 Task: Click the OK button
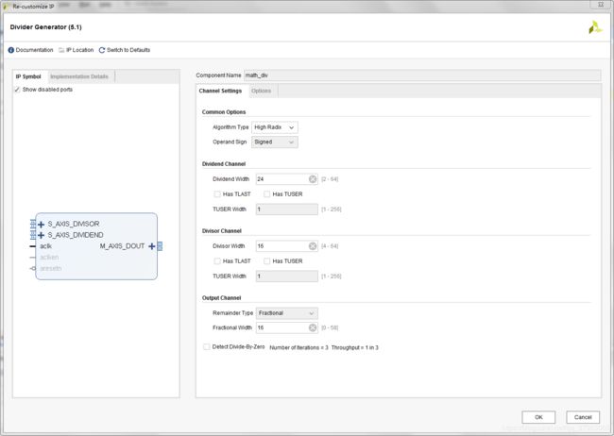pos(538,417)
